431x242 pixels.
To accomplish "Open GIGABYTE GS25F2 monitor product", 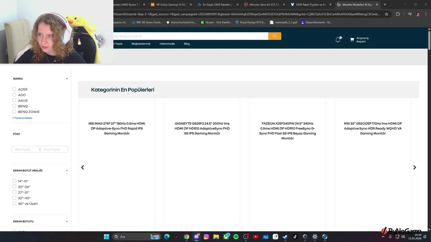I will coord(202,128).
